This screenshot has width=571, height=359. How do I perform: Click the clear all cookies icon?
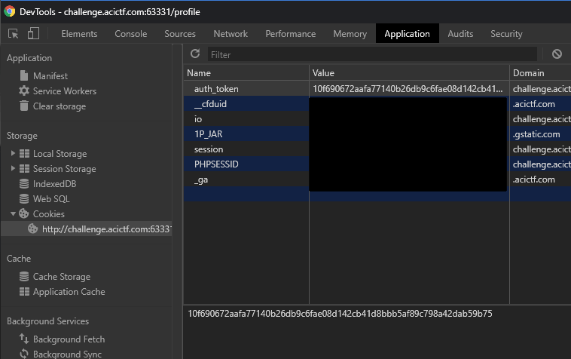[557, 54]
